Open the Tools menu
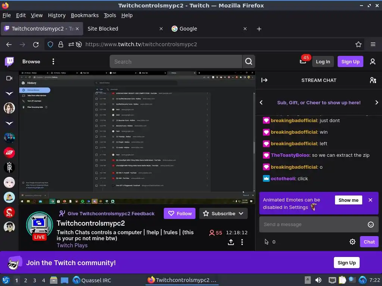This screenshot has height=286, width=382. coord(110,15)
